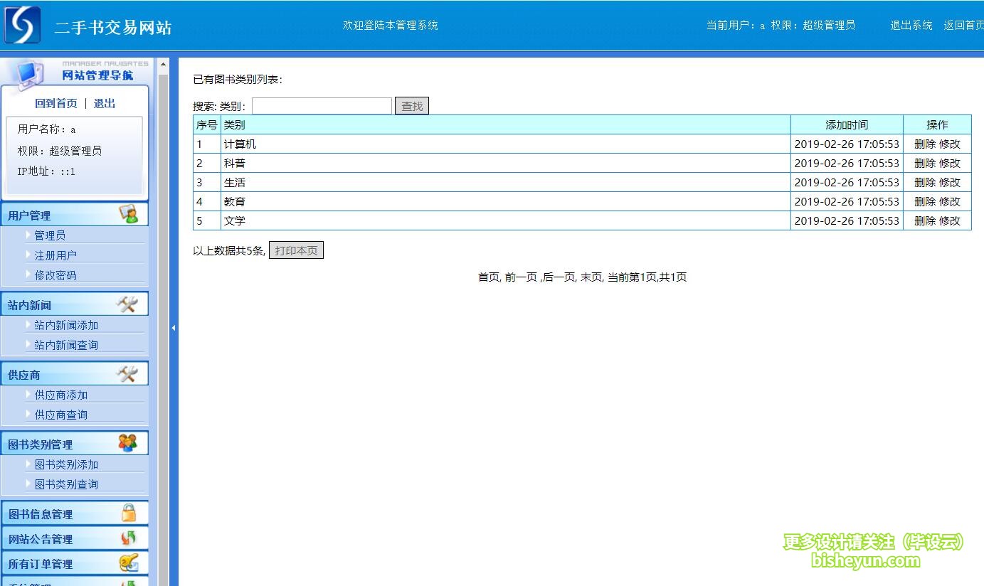Click the 类别 column header

pyautogui.click(x=506, y=124)
